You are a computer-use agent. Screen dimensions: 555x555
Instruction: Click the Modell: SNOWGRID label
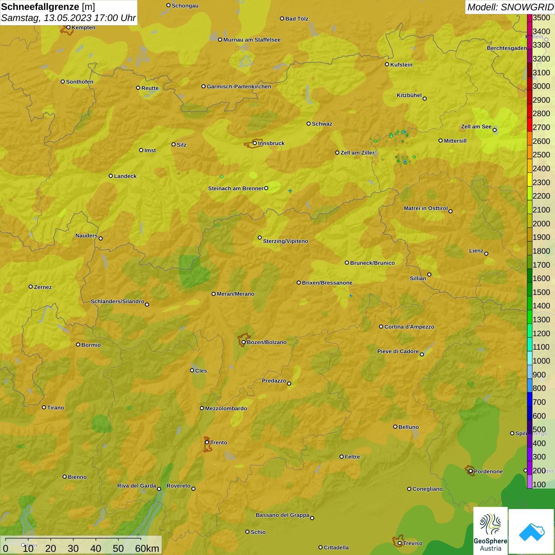coord(510,7)
